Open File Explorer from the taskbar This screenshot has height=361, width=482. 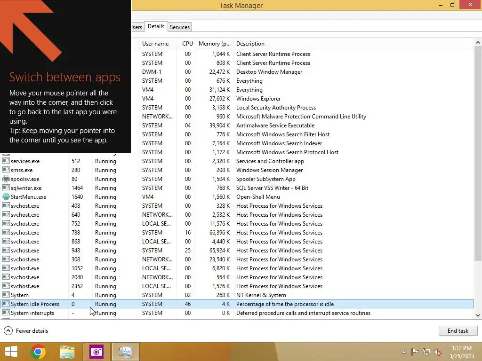(x=67, y=352)
